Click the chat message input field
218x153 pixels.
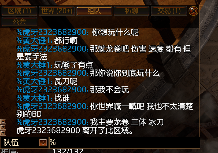124,143
